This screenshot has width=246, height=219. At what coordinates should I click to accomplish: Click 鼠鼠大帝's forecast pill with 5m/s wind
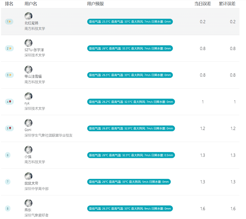(x=129, y=182)
